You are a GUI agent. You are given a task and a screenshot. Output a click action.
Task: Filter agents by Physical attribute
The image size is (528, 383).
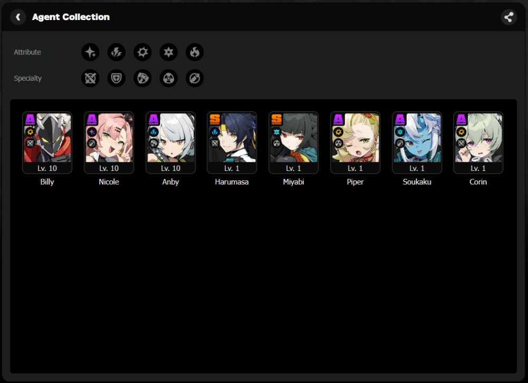coord(143,52)
